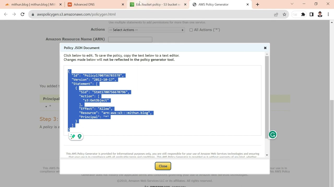Open the tab search dropdown arrow
Image resolution: width=334 pixels, height=187 pixels.
click(292, 4)
